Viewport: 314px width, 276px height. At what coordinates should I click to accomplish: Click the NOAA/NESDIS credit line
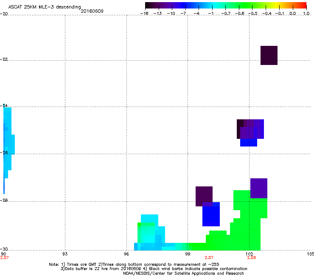[183, 273]
